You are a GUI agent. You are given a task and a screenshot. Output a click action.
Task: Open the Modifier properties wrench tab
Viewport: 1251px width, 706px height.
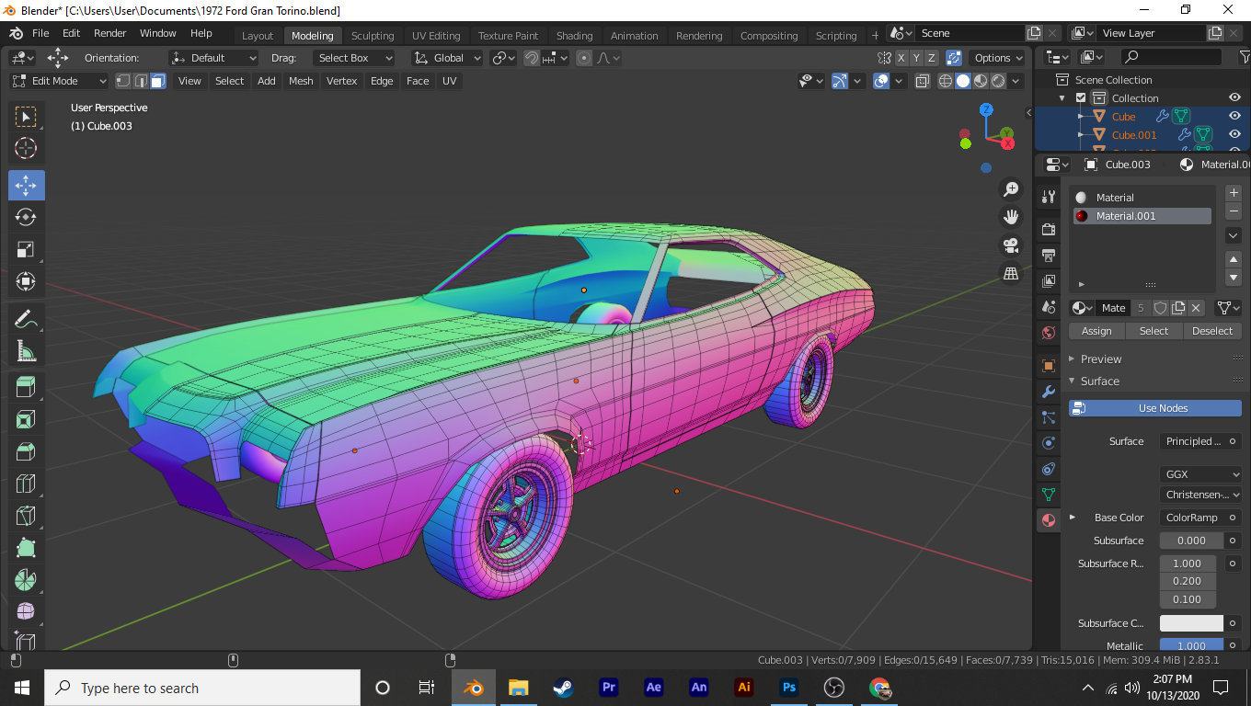pos(1048,392)
